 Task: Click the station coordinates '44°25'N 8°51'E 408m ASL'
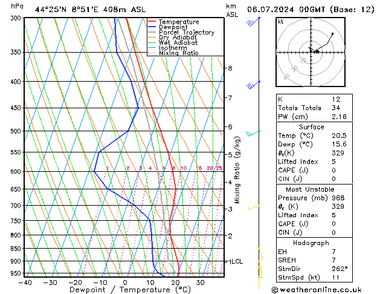(90, 10)
